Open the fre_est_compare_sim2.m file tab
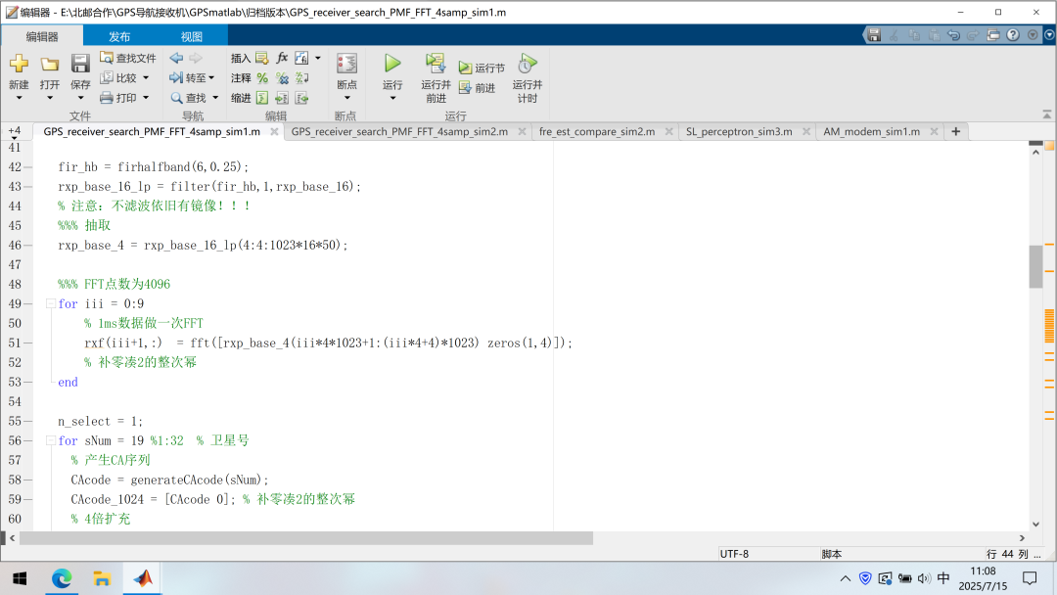This screenshot has width=1057, height=595. (x=597, y=131)
